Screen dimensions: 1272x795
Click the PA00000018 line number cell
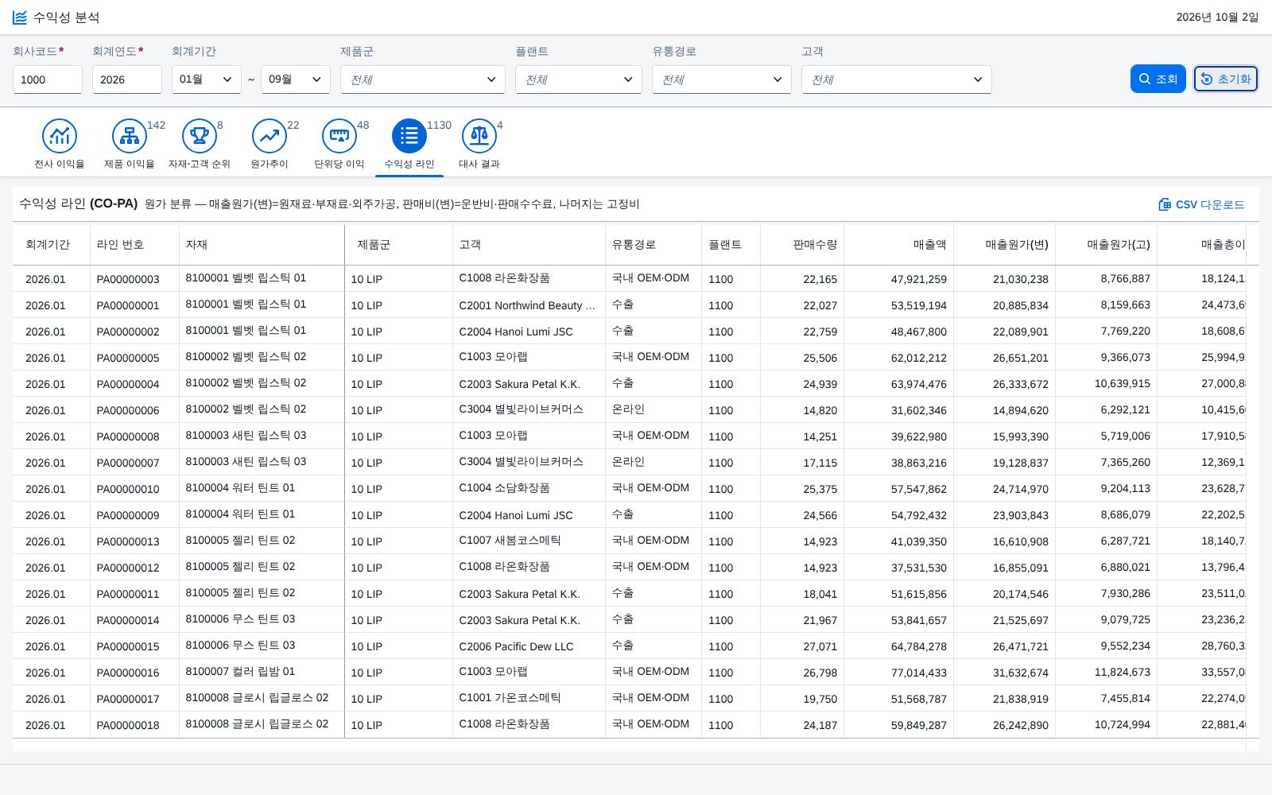[134, 725]
